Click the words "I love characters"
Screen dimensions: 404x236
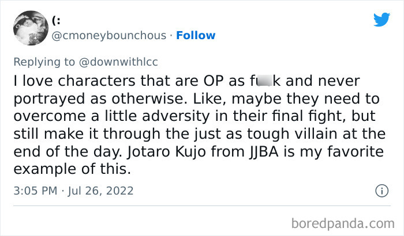74,81
